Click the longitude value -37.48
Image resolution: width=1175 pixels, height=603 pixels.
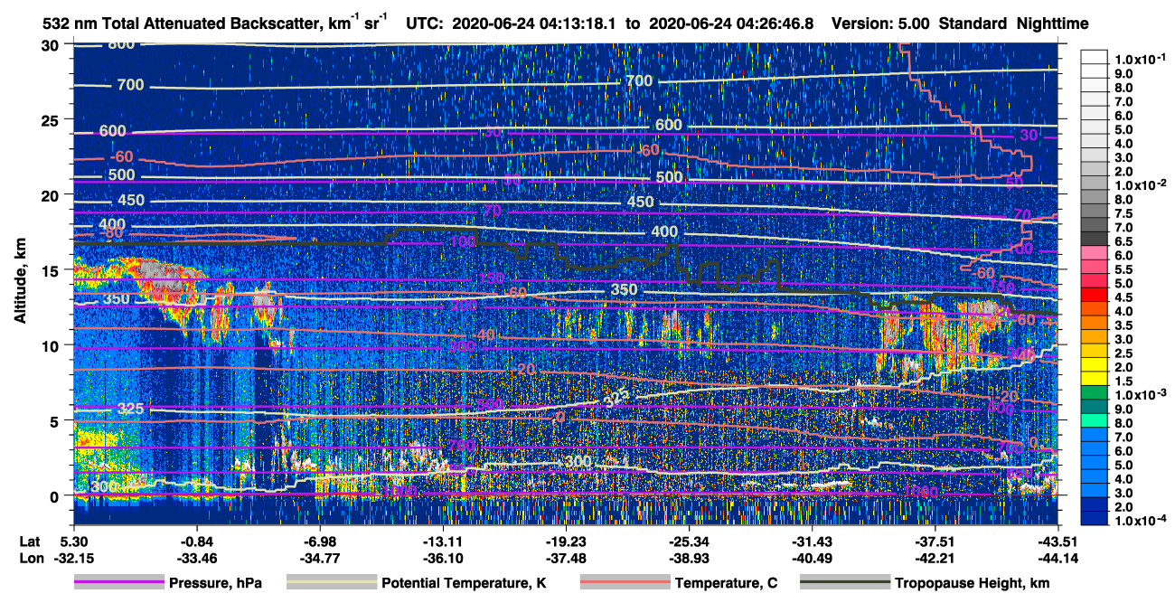coord(566,558)
